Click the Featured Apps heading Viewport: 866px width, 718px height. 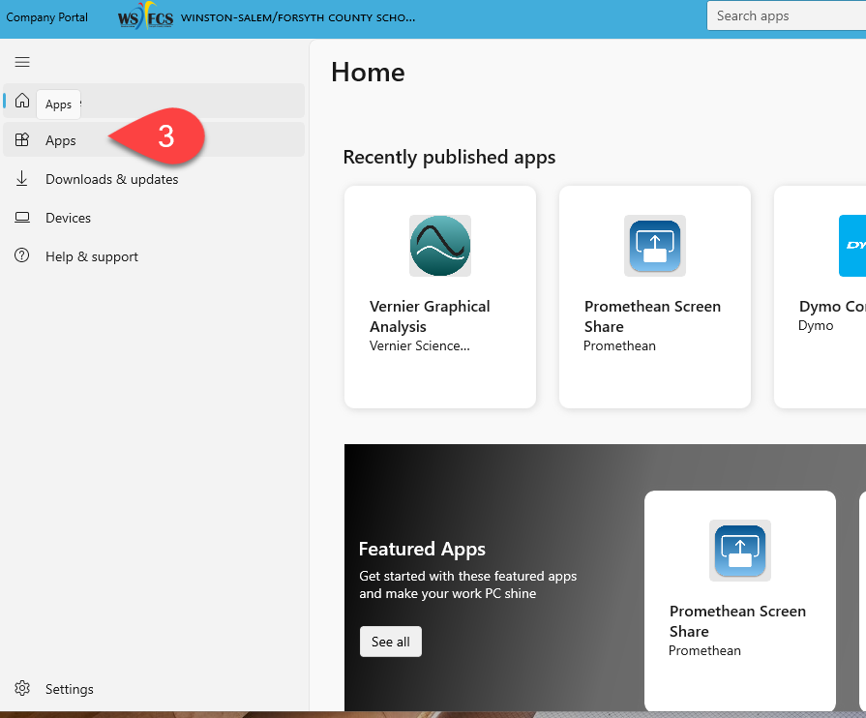pos(422,549)
